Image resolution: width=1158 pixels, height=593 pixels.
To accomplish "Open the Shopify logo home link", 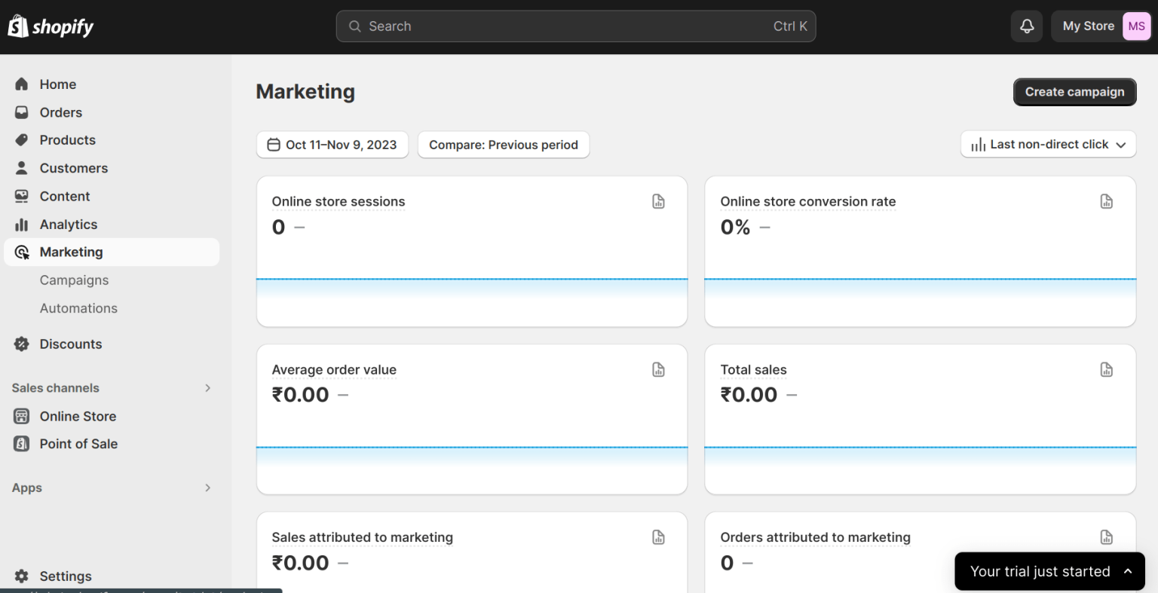I will 50,26.
